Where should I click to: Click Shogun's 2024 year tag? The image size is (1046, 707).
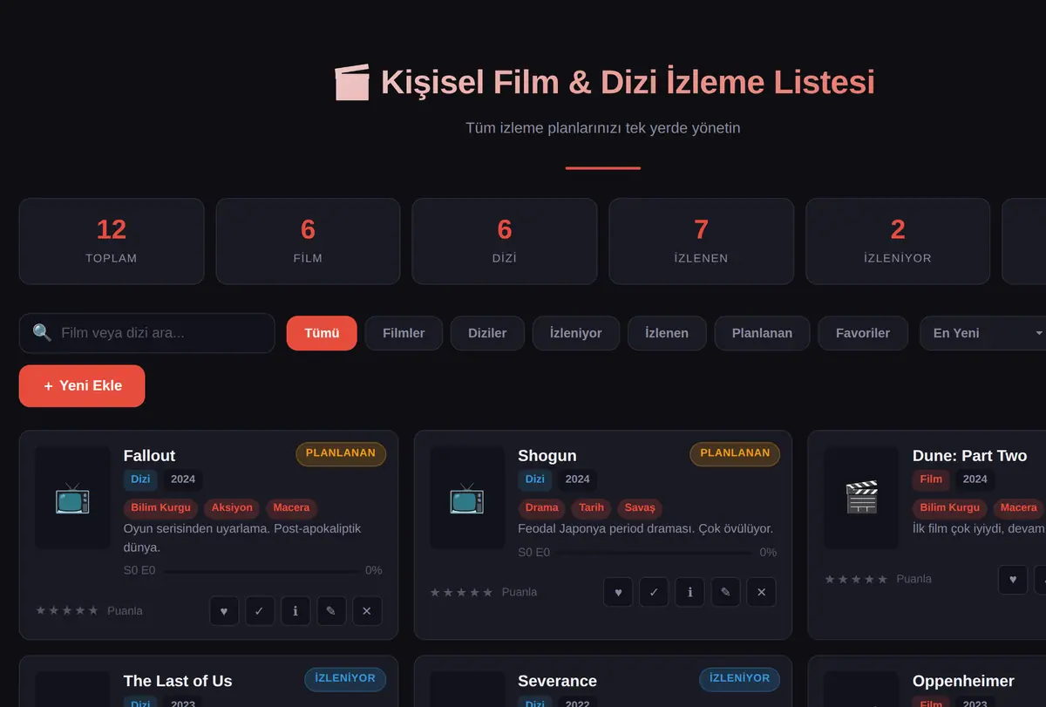click(x=577, y=479)
